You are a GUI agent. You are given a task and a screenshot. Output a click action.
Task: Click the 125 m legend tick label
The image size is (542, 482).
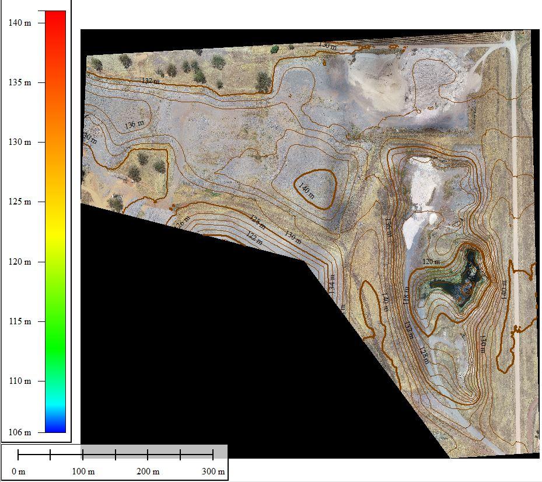pyautogui.click(x=19, y=202)
